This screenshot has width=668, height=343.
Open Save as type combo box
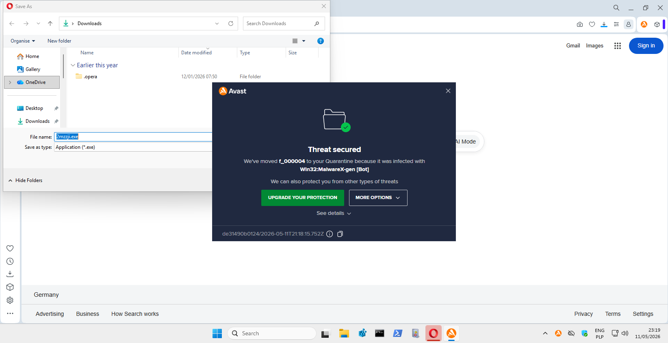(x=133, y=147)
